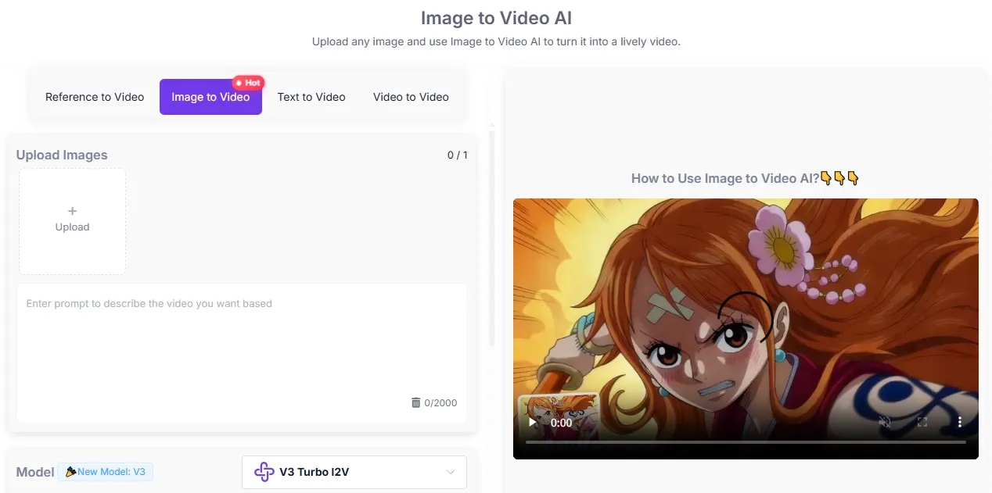Viewport: 992px width, 493px height.
Task: Click the Hot badge on Image to Video
Action: (249, 83)
